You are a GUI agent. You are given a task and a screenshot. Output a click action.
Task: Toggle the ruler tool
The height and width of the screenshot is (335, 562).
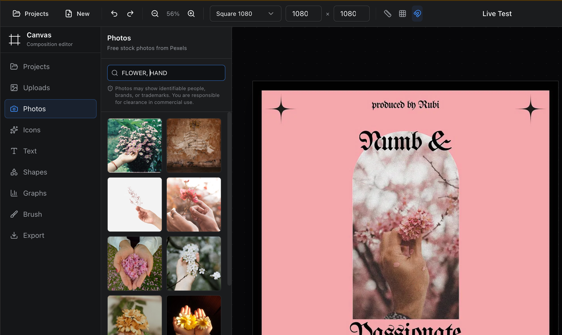click(x=387, y=14)
